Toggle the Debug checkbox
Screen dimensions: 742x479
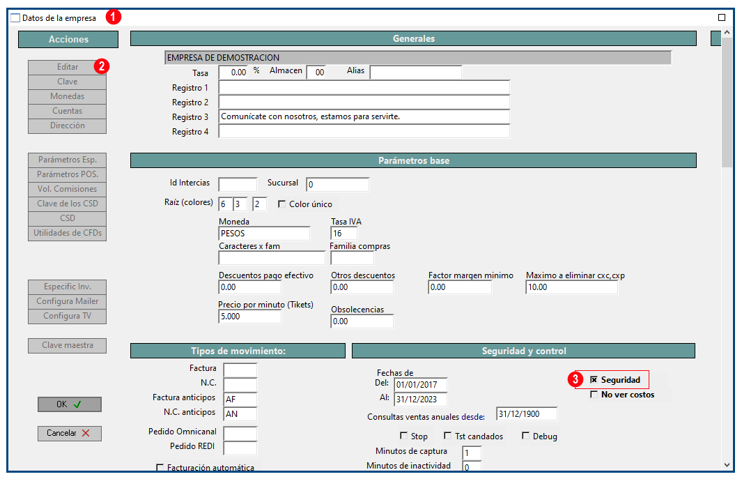pos(525,435)
